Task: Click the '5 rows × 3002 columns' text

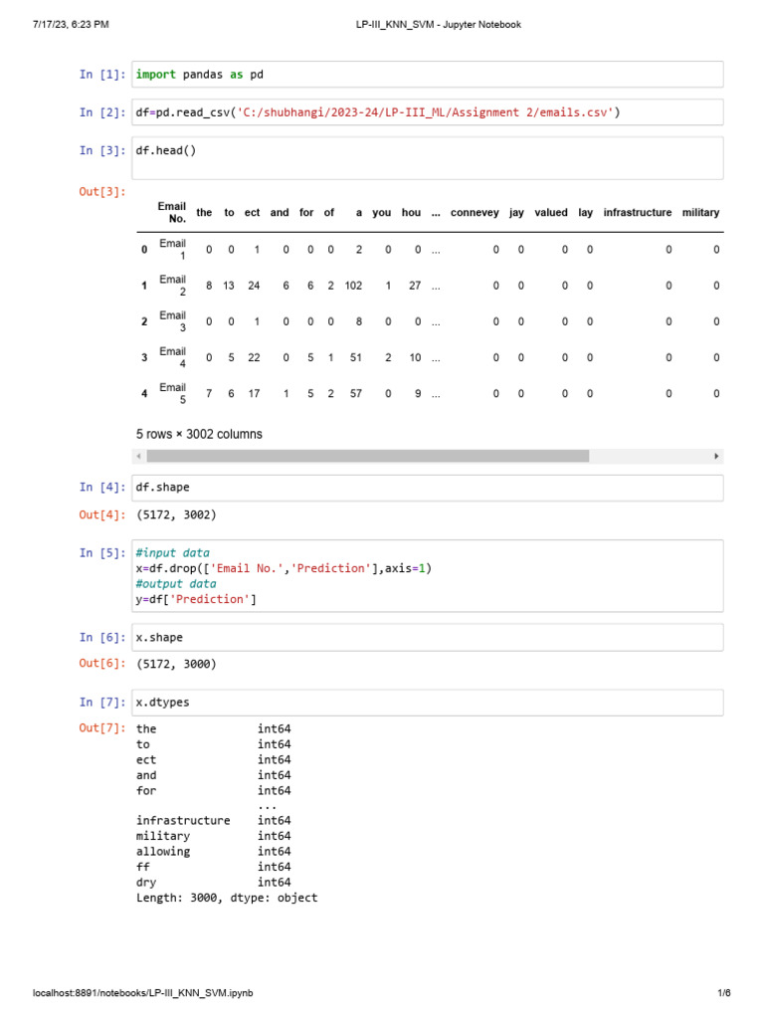Action: coord(199,434)
